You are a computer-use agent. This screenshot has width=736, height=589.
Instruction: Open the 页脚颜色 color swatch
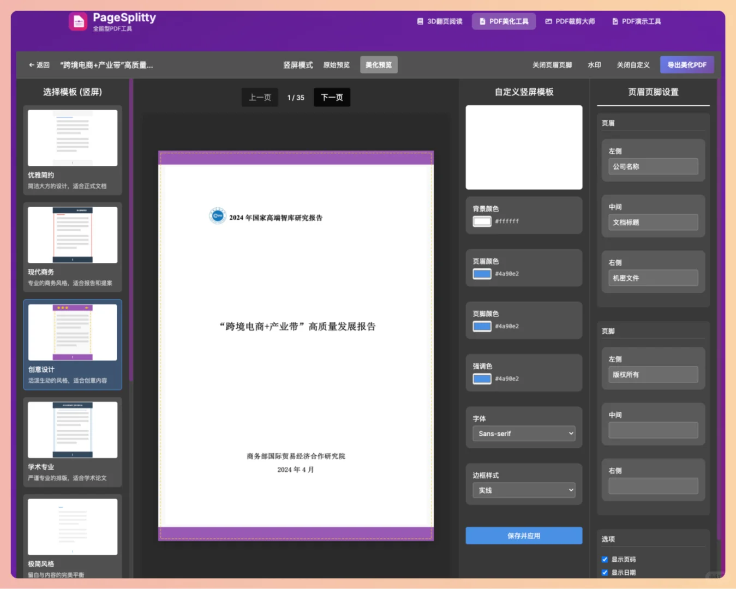(x=482, y=326)
